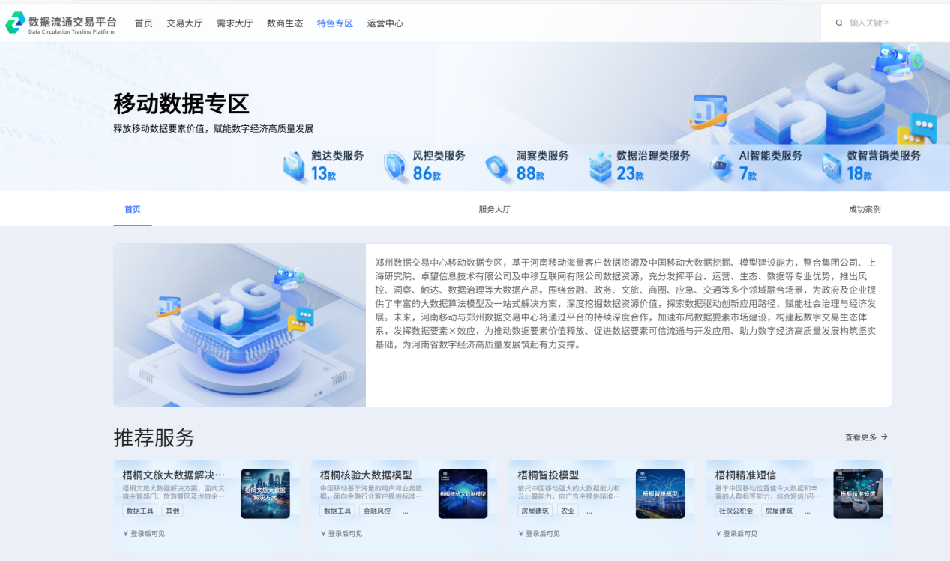950x561 pixels.
Task: Click 登录后可见 price on 梧桐核验 card
Action: (341, 534)
